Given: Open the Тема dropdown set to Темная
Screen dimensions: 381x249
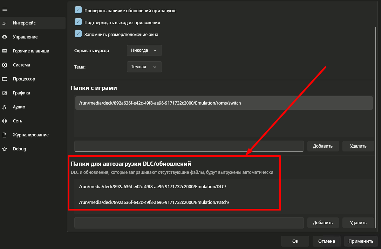Looking at the screenshot, I should coord(144,66).
